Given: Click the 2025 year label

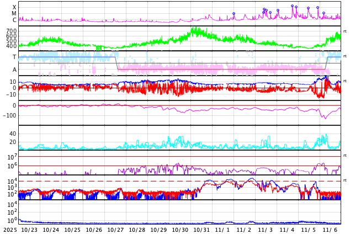Looking at the screenshot, I should [10, 230].
